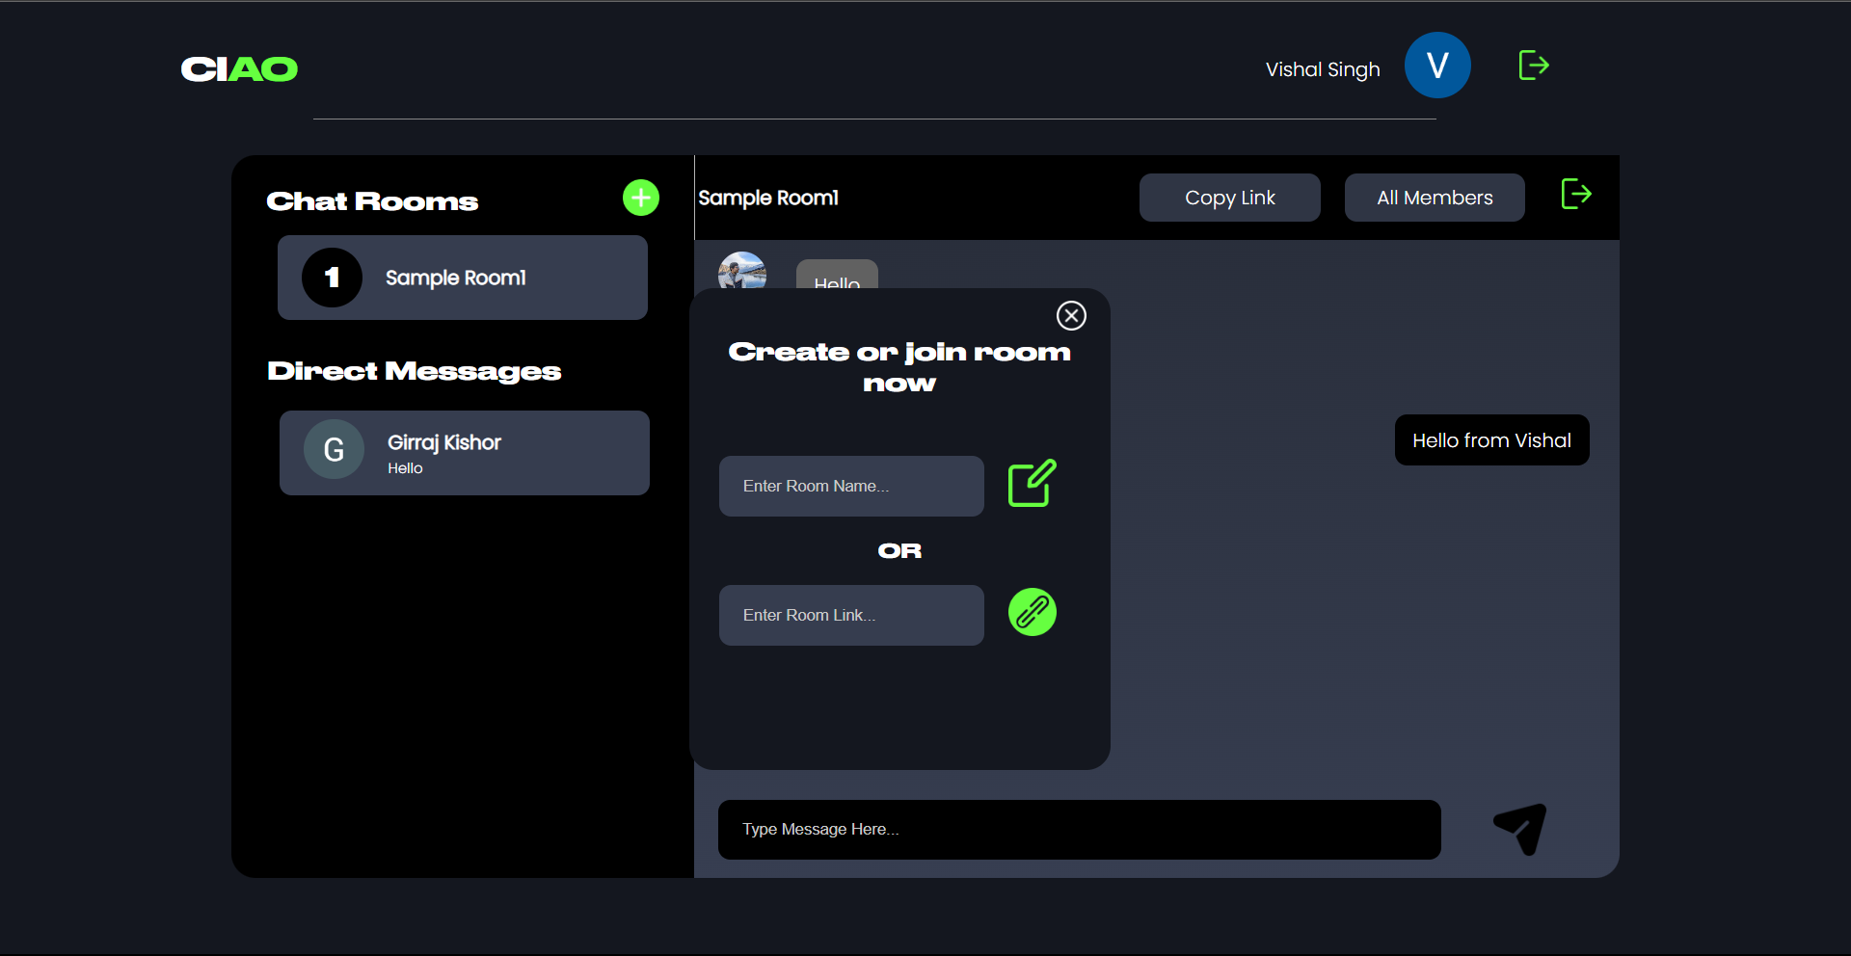Viewport: 1851px width, 956px height.
Task: Focus the Enter Room Link field
Action: point(850,615)
